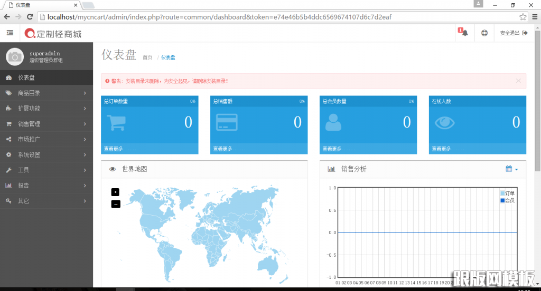Open the Chrome menu icon

point(535,17)
